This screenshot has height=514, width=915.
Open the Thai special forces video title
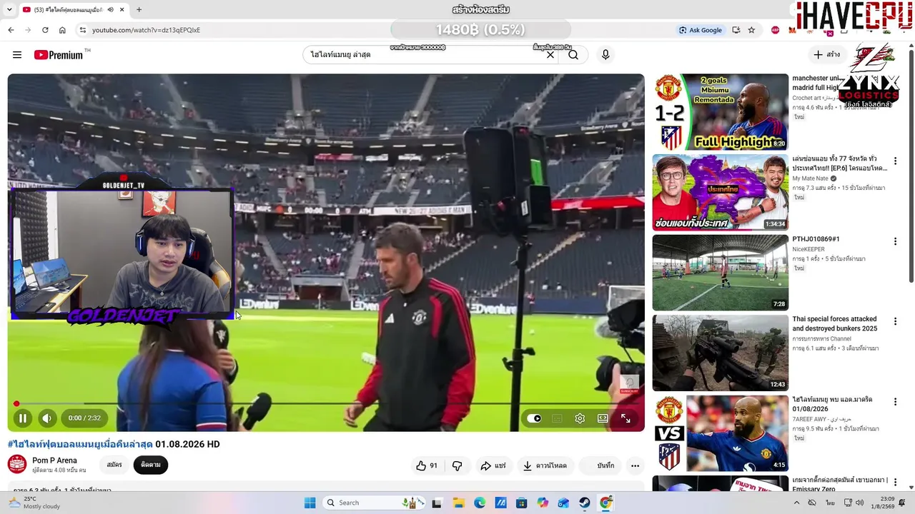(x=834, y=324)
